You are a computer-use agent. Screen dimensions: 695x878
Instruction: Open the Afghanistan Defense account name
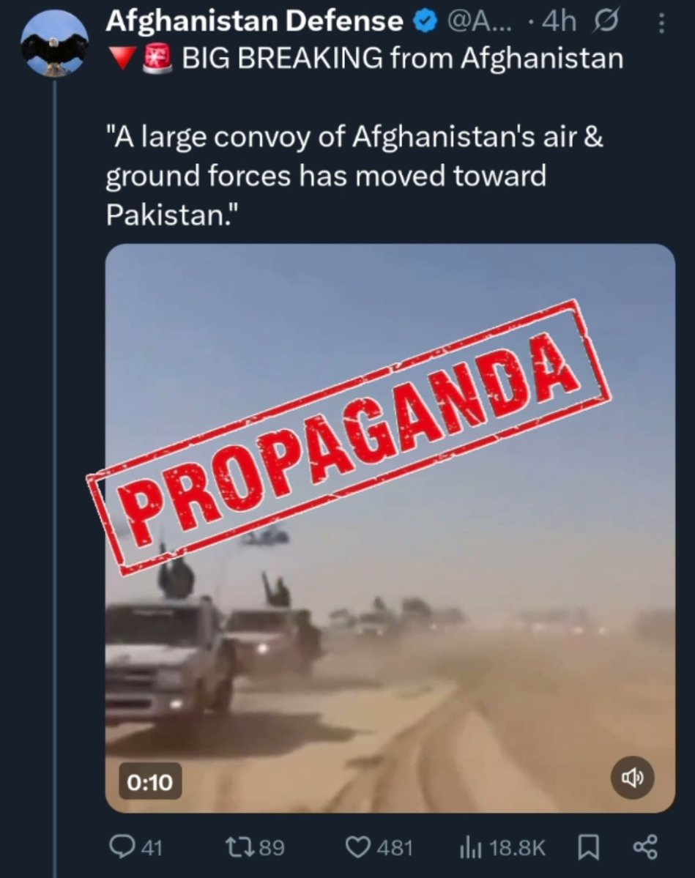(x=255, y=21)
